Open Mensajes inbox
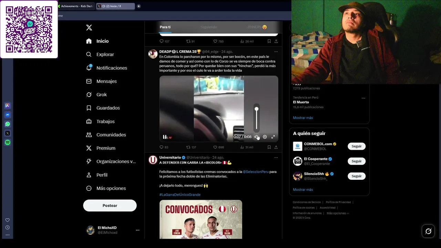The image size is (441, 248). 102,81
